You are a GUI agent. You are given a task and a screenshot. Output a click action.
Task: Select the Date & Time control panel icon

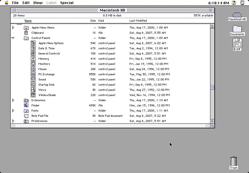pos(33,48)
